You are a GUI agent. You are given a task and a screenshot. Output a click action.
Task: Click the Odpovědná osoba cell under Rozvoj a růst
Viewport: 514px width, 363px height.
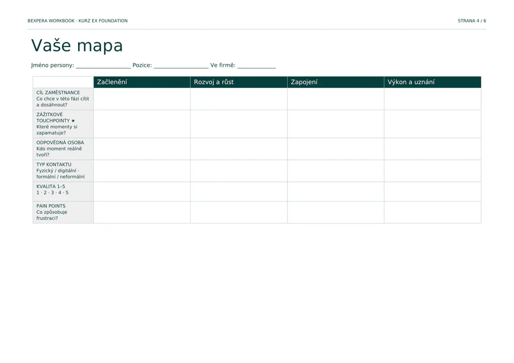coord(239,149)
